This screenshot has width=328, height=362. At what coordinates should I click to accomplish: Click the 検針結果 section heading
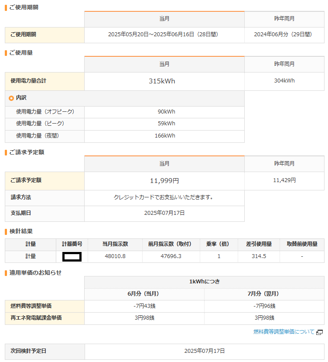tap(21, 231)
